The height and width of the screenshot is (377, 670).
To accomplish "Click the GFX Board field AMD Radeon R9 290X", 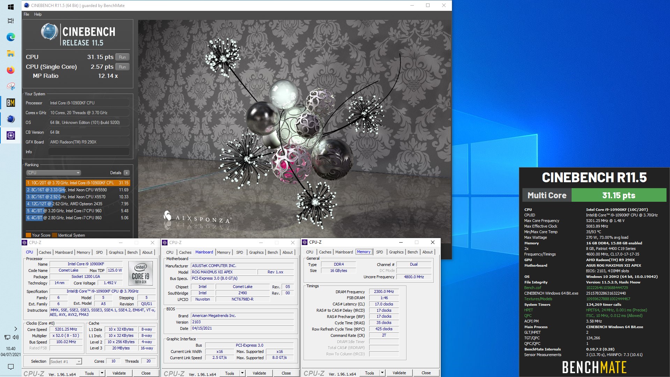I will [x=89, y=142].
